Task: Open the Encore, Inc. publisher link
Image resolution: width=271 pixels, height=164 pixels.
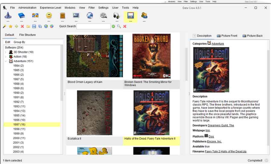Action: pyautogui.click(x=214, y=141)
